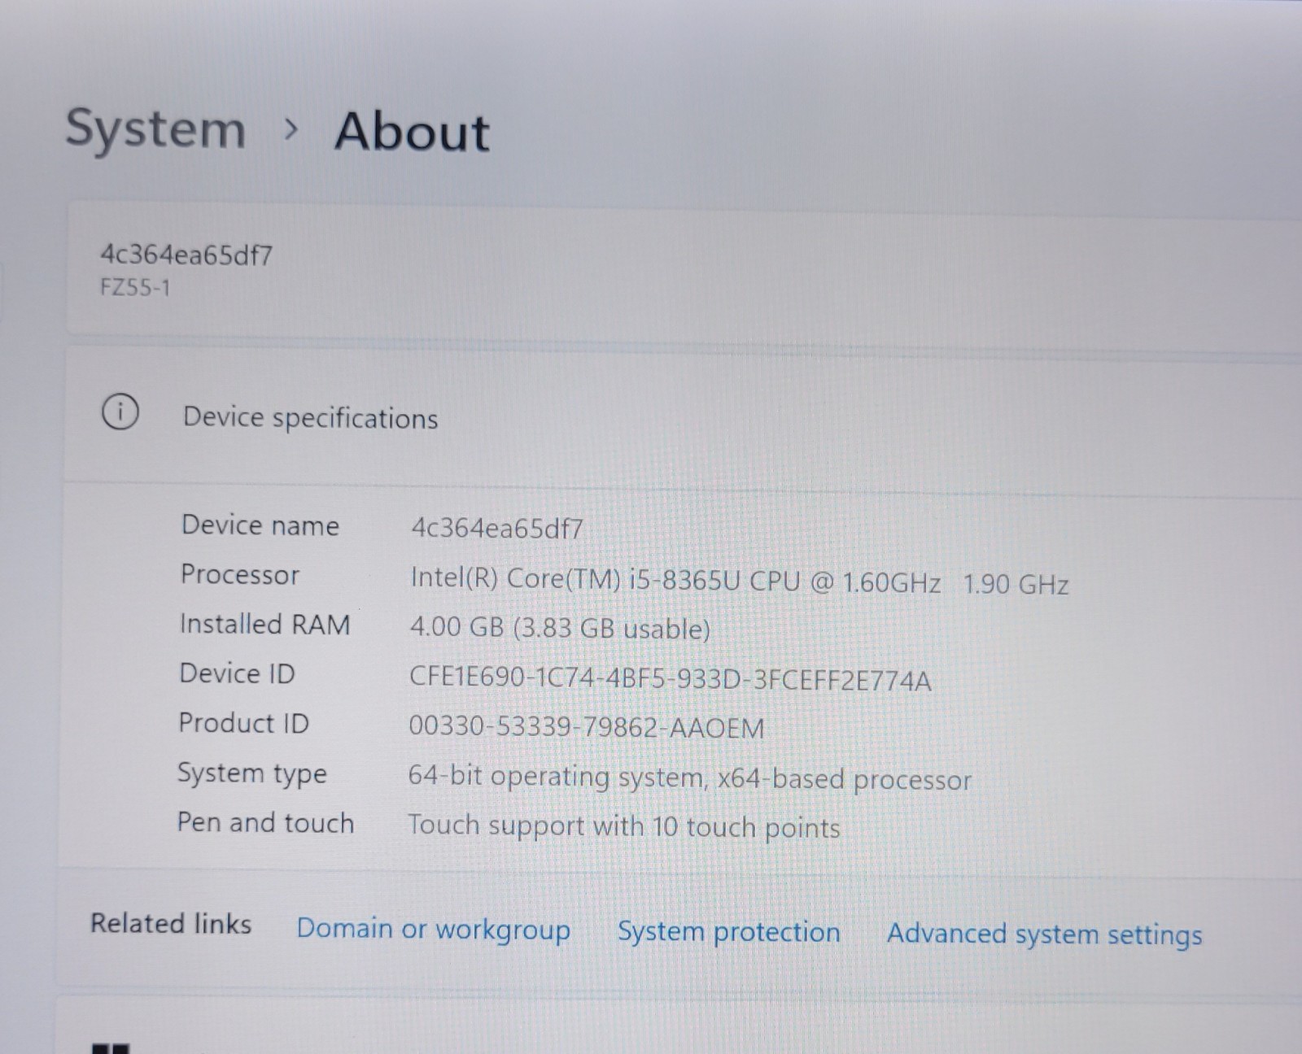
Task: Click the Windows logo icon at bottom
Action: tap(111, 1048)
